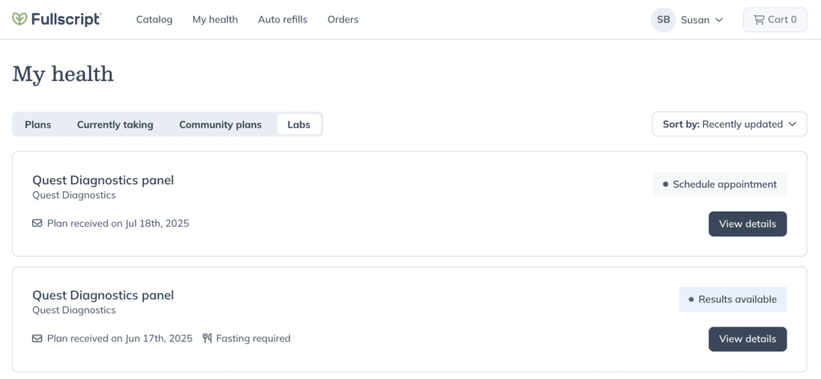Click the Schedule appointment status badge
Viewport: 821px width, 379px height.
(719, 184)
